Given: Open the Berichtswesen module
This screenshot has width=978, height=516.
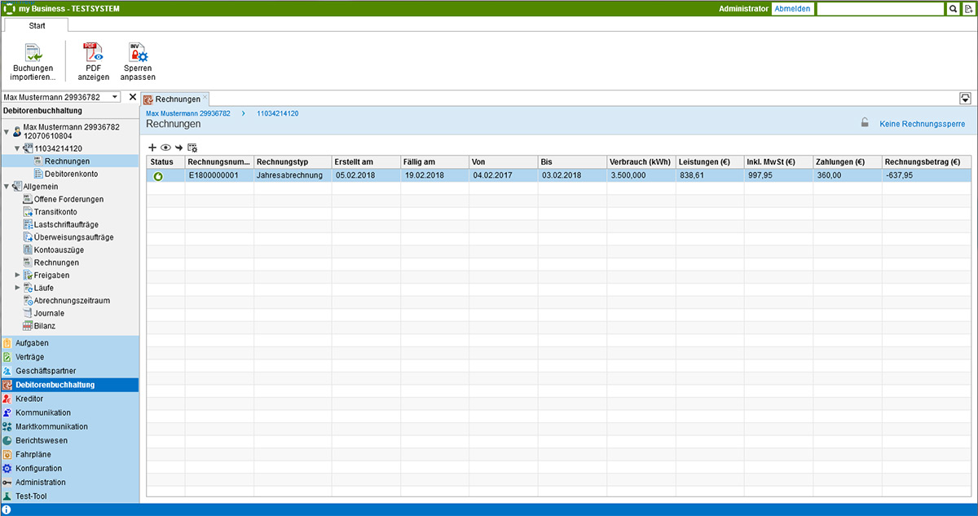Looking at the screenshot, I should (69, 440).
